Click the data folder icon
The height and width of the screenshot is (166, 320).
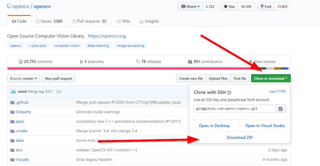[12, 140]
